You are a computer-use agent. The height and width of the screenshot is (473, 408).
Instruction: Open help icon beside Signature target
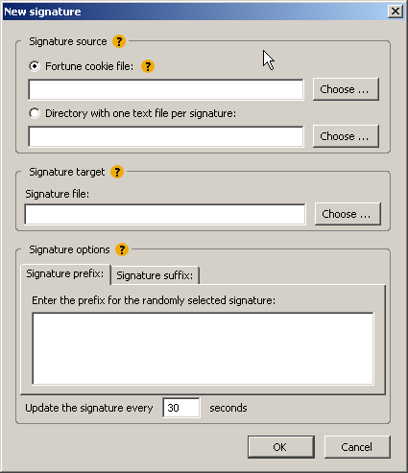point(117,172)
